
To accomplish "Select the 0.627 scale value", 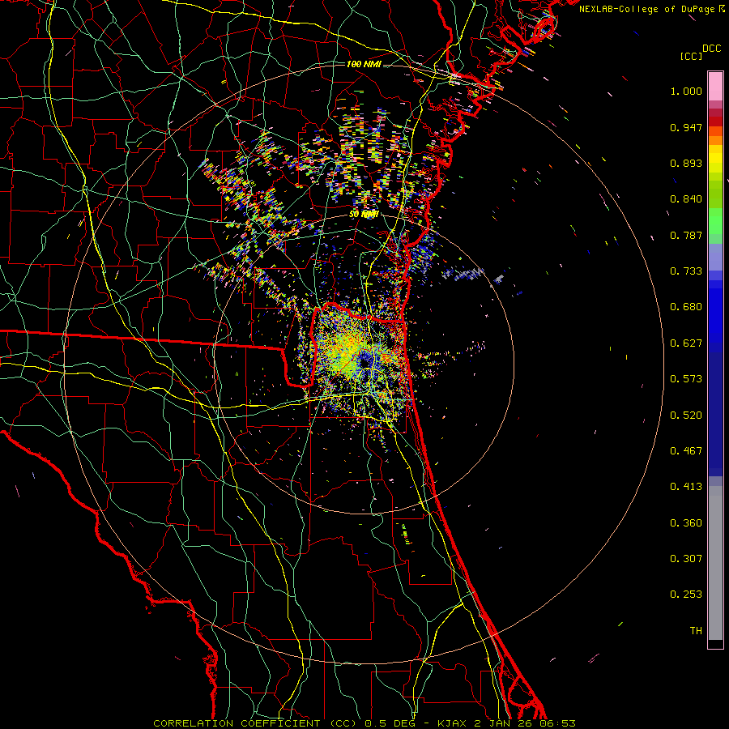I will click(686, 343).
